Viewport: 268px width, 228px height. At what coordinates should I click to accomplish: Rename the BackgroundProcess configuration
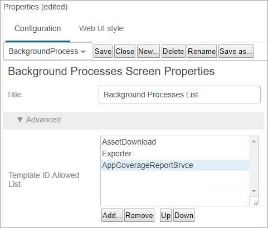click(x=202, y=51)
